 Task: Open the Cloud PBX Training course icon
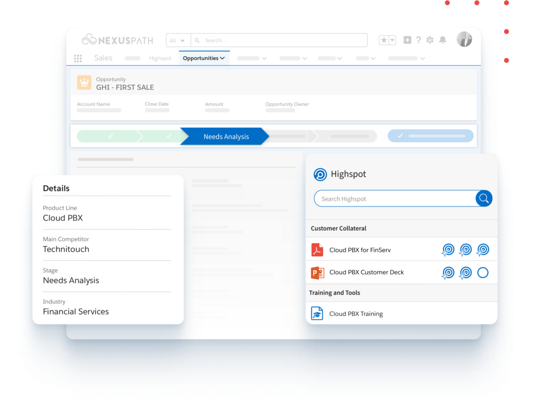317,313
